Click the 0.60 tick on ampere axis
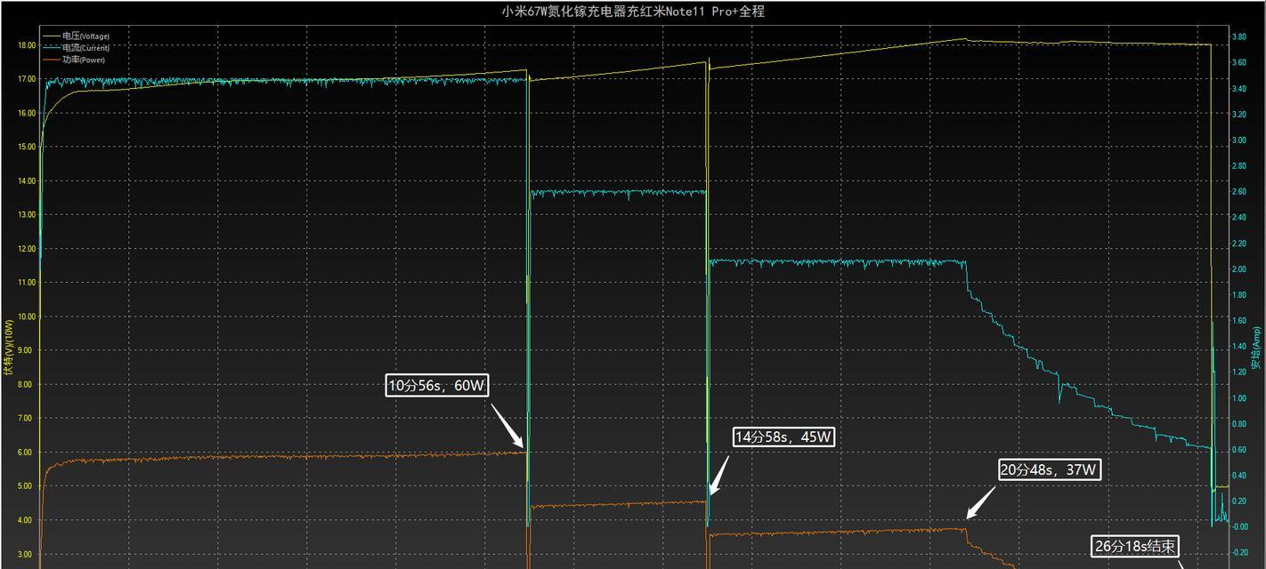The width and height of the screenshot is (1266, 569). [1238, 449]
